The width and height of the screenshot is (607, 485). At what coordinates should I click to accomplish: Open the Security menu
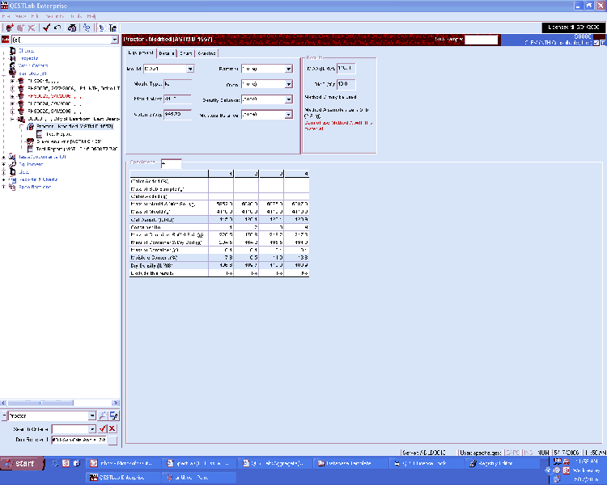pos(54,16)
